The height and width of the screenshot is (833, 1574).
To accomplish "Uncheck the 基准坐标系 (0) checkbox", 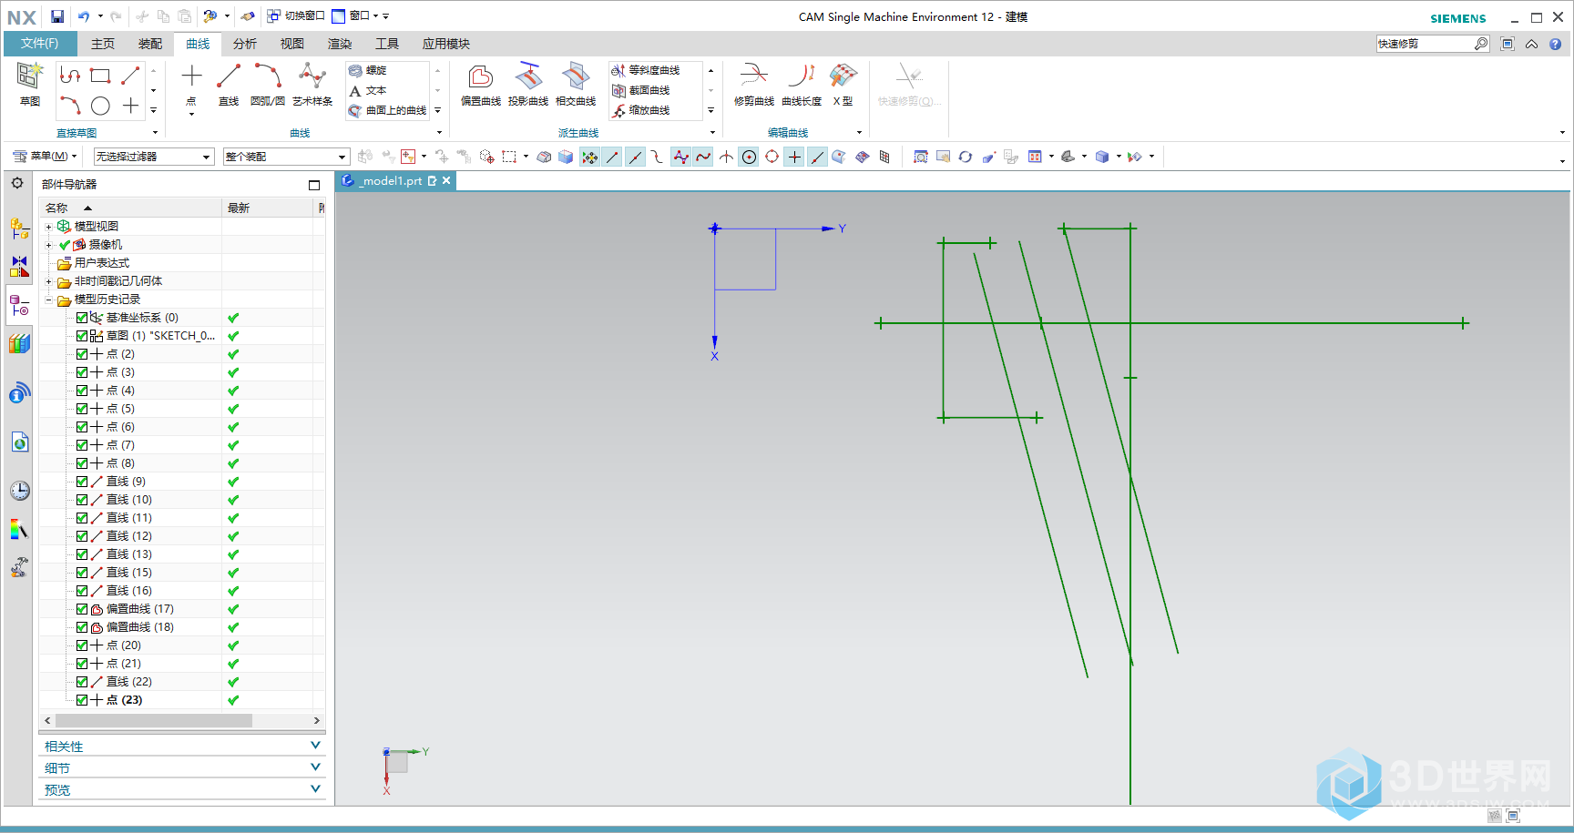I will pos(82,318).
